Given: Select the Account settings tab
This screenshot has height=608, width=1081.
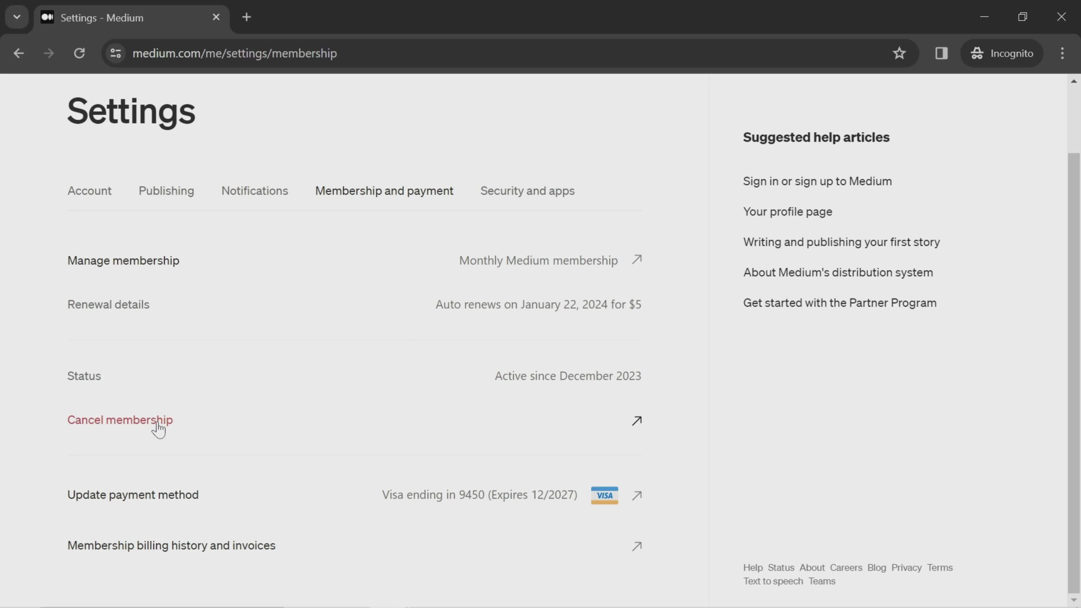Looking at the screenshot, I should [89, 191].
